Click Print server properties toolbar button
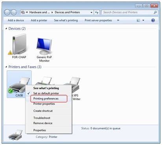Screen dimensions: 162x145 pos(98,20)
